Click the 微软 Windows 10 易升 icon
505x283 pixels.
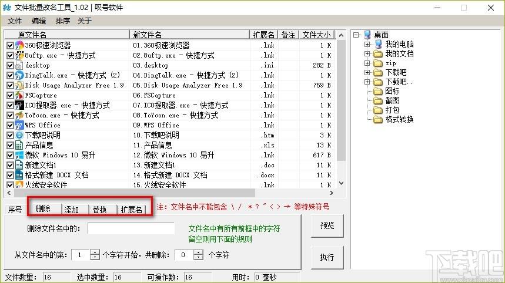pos(19,155)
